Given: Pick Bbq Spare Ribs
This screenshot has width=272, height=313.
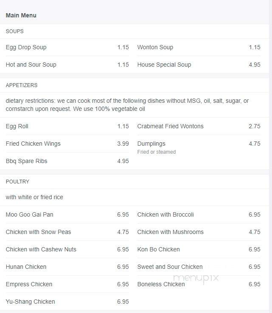Looking at the screenshot, I should coord(67,161).
